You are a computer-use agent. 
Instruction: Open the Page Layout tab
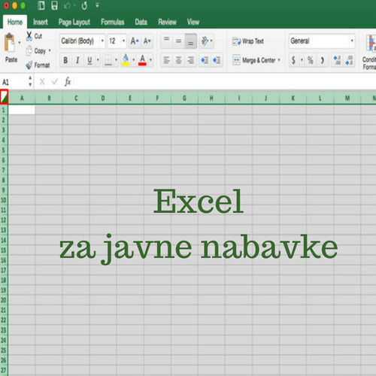pos(74,22)
